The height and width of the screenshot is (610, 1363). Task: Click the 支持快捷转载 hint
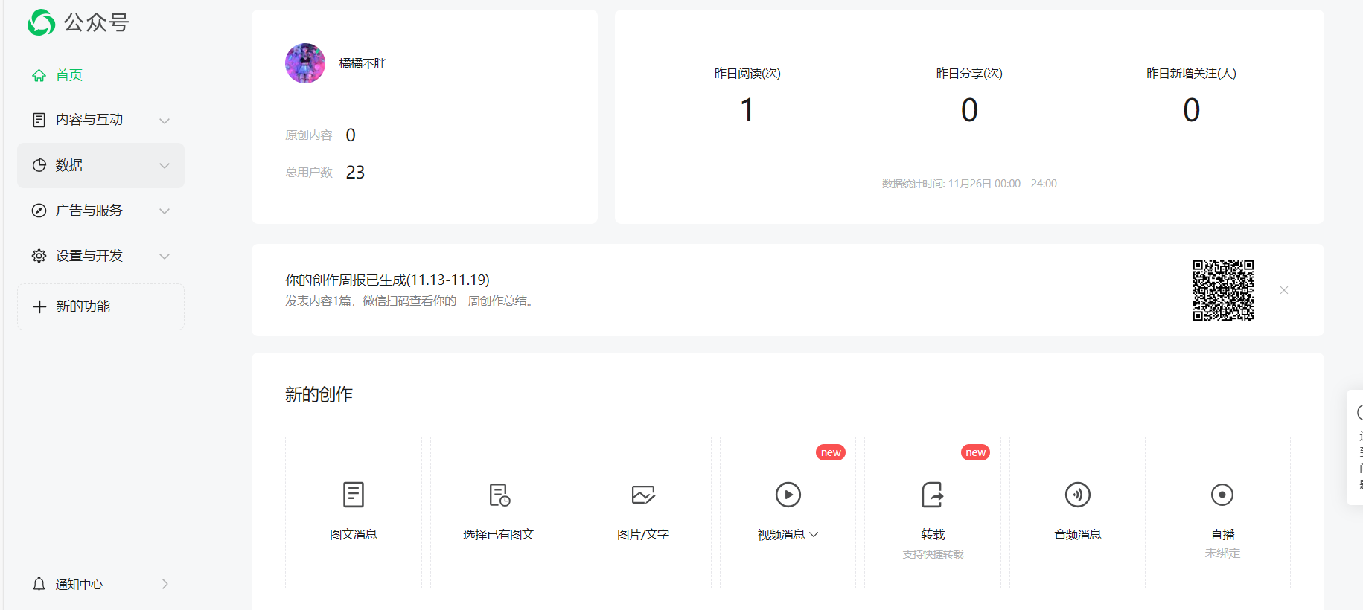(x=933, y=554)
